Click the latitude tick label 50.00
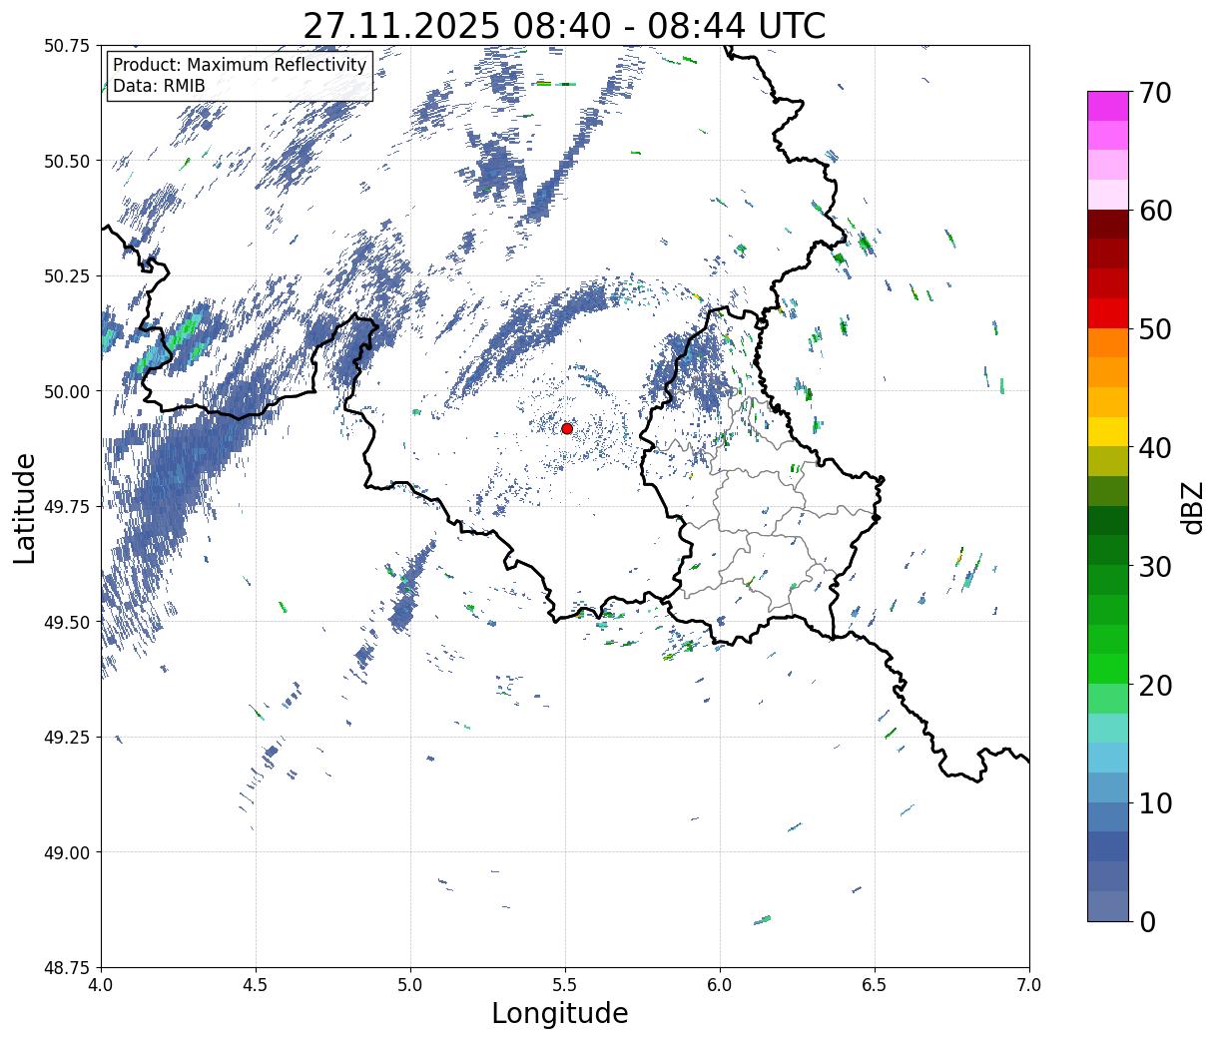This screenshot has width=1217, height=1038. [x=67, y=391]
